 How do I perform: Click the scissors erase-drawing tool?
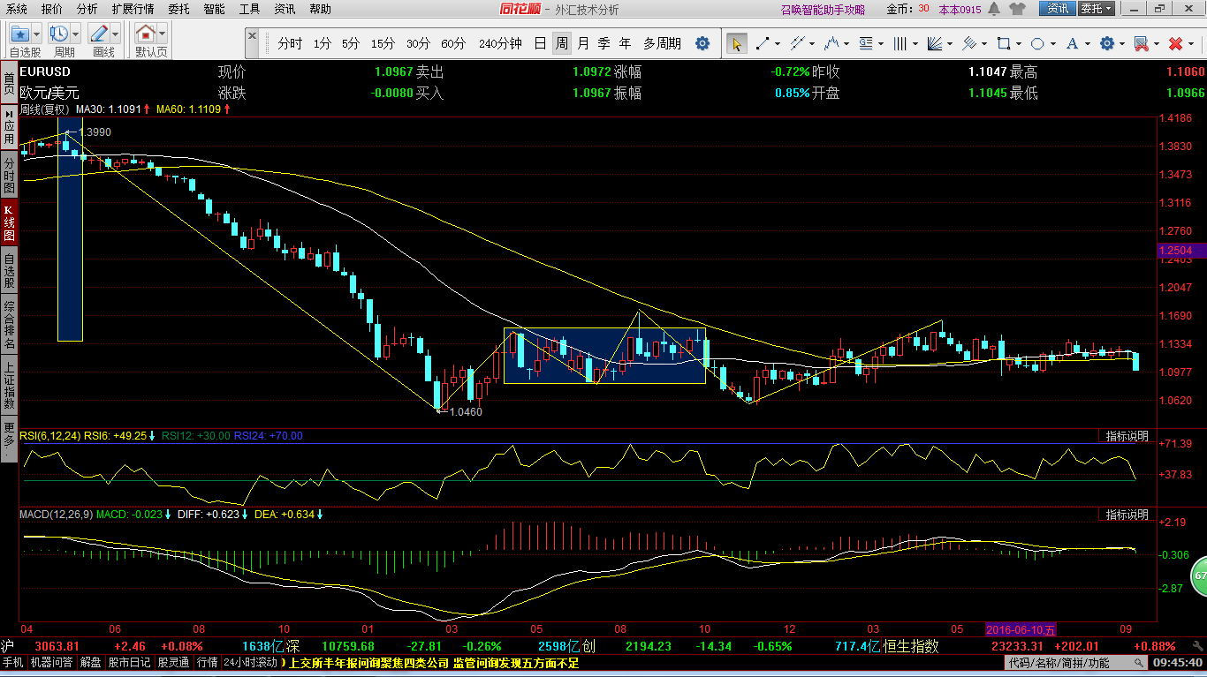point(1141,43)
